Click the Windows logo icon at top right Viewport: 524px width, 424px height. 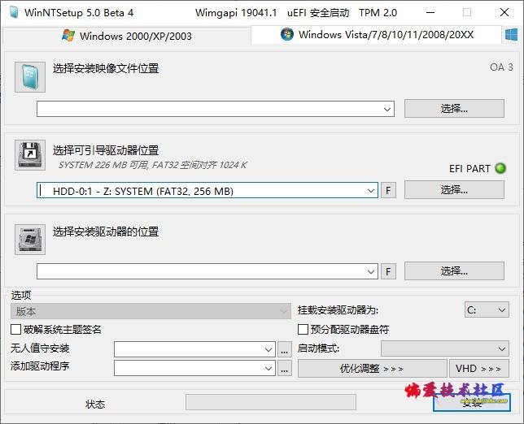pos(511,34)
